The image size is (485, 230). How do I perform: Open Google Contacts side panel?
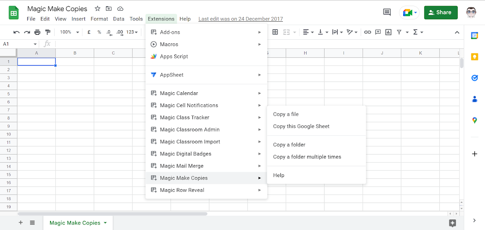tap(474, 99)
